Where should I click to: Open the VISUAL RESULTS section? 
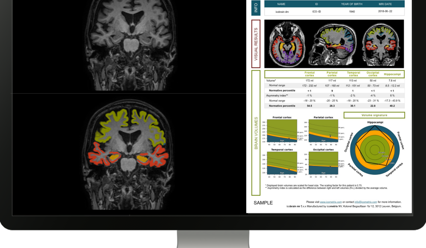pos(256,43)
